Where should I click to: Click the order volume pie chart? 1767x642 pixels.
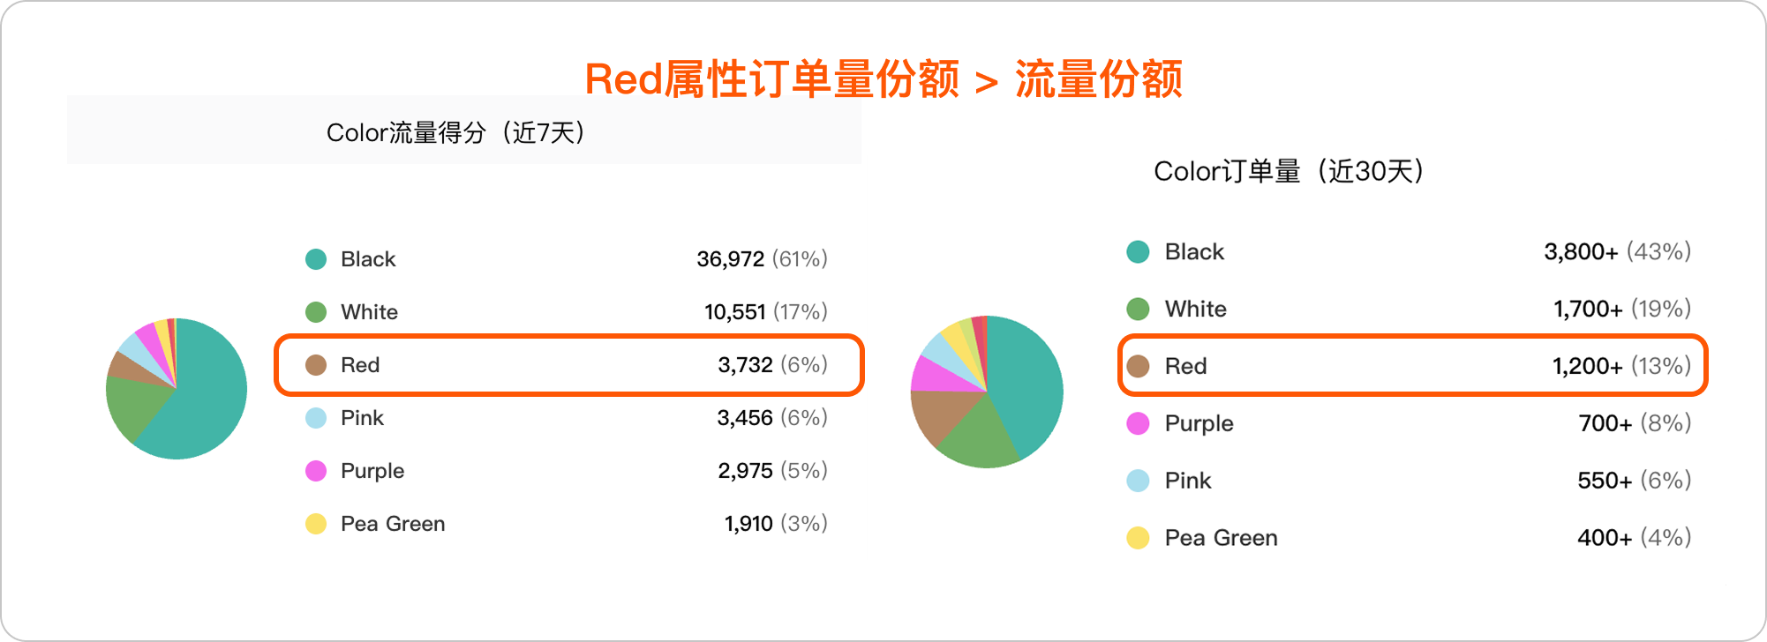[987, 392]
